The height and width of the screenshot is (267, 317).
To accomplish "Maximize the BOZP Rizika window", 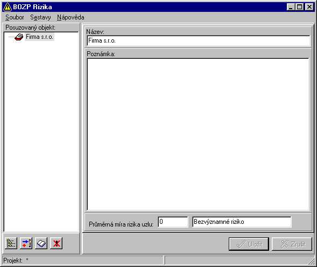I will 300,7.
